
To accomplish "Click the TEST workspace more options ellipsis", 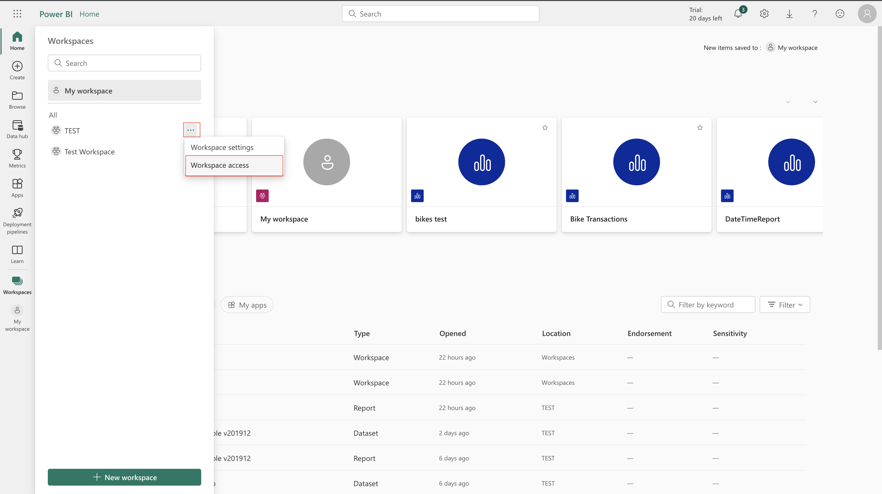I will 191,130.
